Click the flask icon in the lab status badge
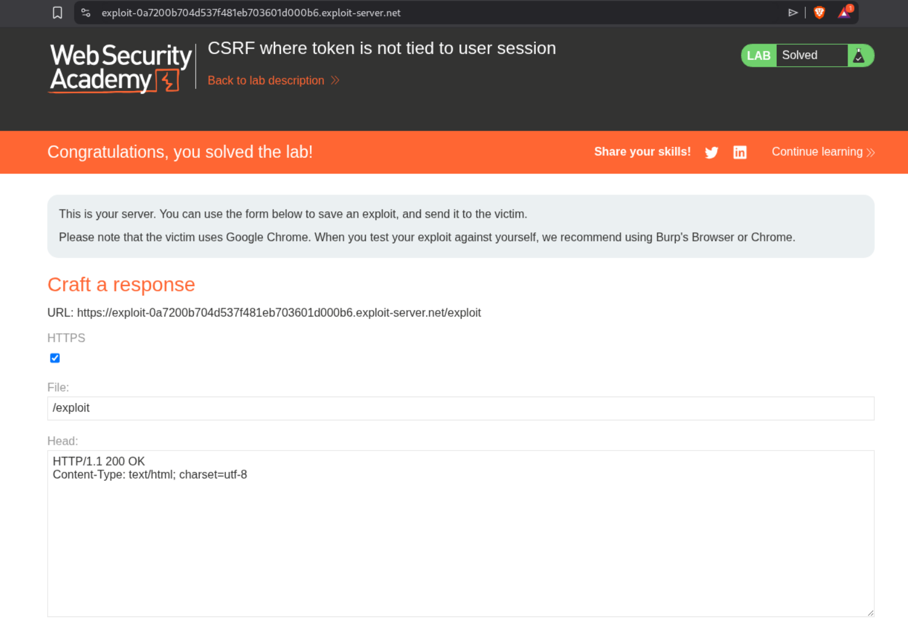Image resolution: width=908 pixels, height=620 pixels. [x=859, y=56]
